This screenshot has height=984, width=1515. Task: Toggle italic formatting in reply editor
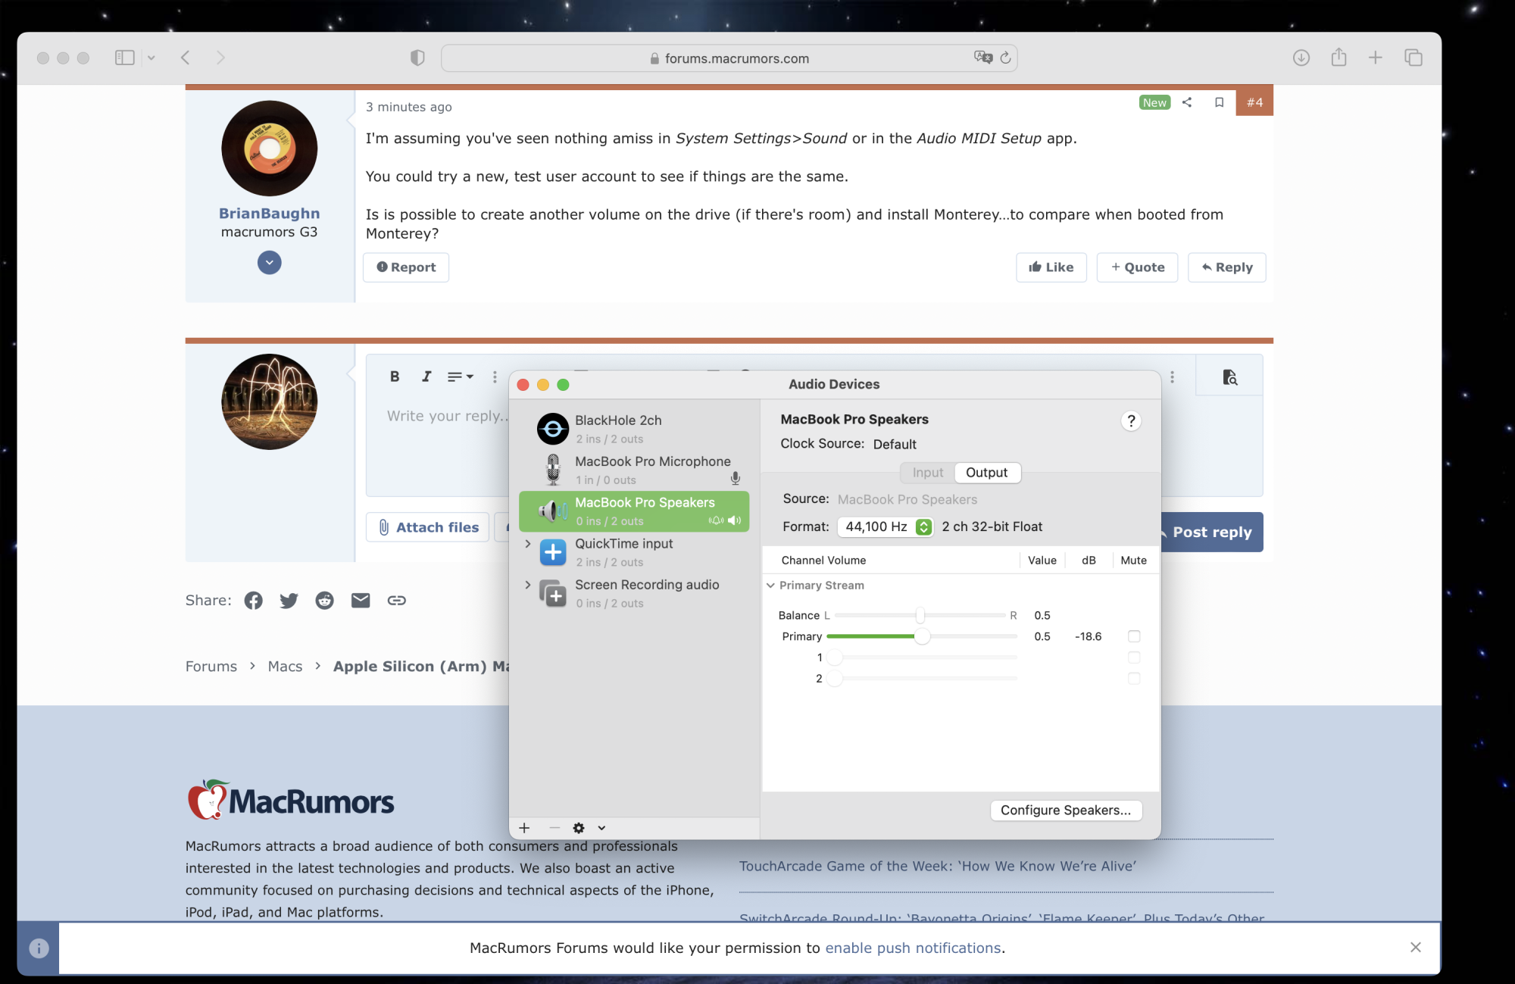[426, 376]
